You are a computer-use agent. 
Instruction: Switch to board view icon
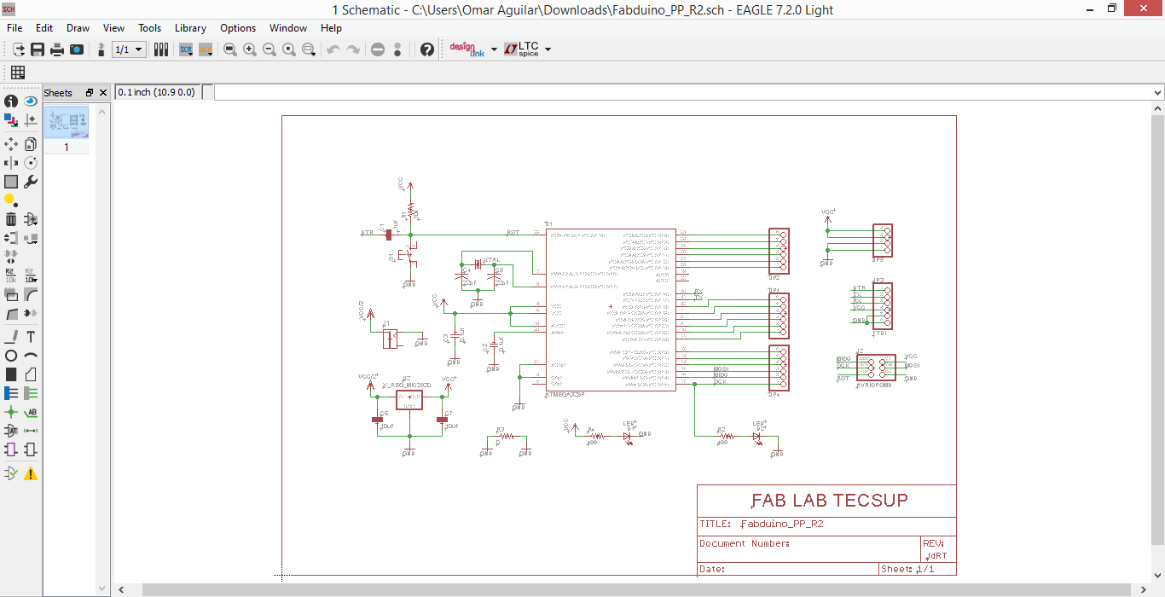[101, 49]
